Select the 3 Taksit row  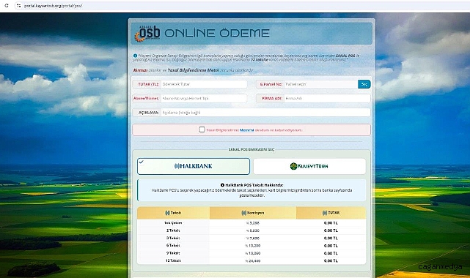point(251,238)
